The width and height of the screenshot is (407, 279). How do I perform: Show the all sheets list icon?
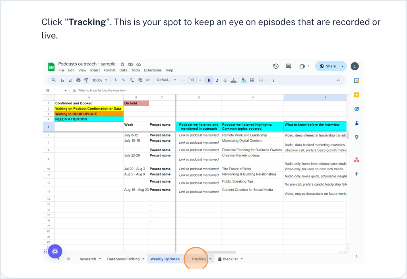(x=68, y=259)
